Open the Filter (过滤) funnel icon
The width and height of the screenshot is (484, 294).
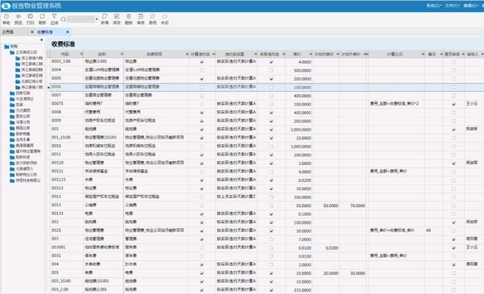pos(54,17)
